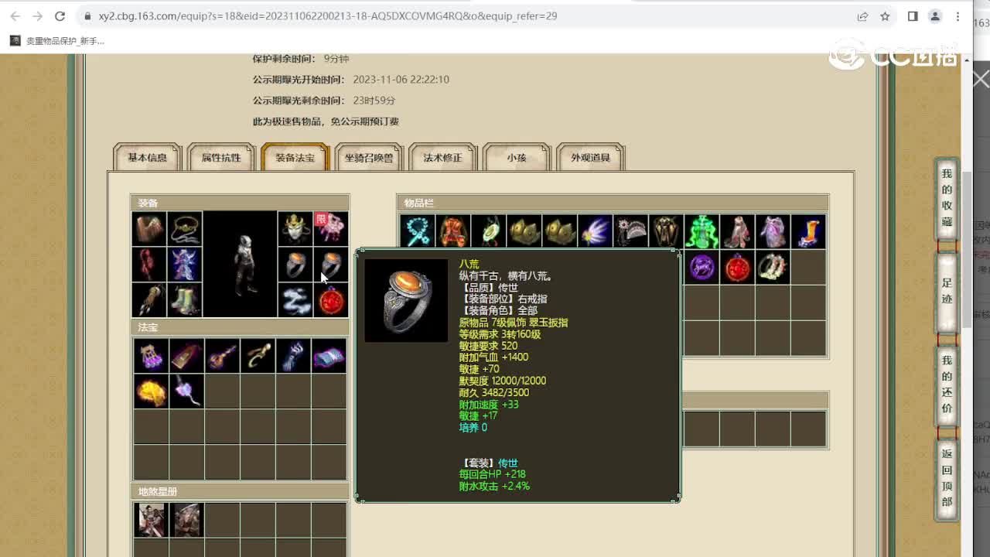990x557 pixels.
Task: Open the 坐骑召唤兽 tab
Action: pyautogui.click(x=369, y=157)
